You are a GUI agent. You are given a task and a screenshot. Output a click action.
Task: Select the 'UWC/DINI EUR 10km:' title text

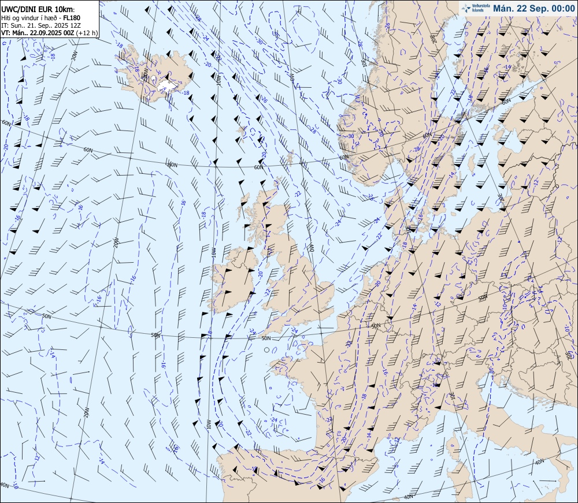click(x=38, y=10)
